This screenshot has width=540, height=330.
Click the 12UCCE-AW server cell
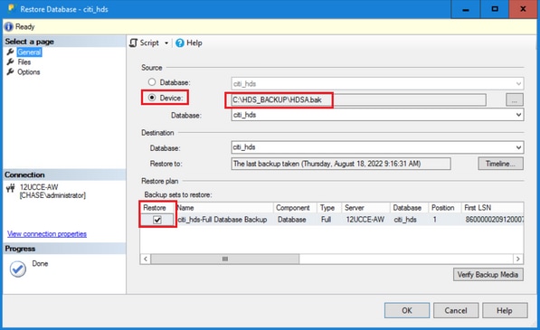pos(365,220)
